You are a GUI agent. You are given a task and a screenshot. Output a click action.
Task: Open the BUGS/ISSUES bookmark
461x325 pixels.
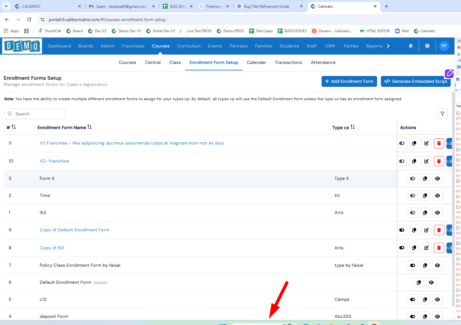click(292, 31)
